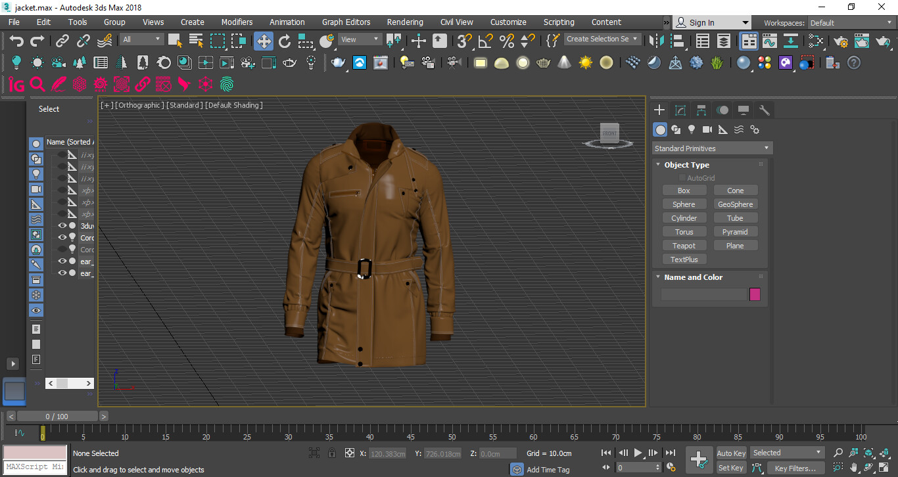
Task: Select the Lights creation category icon
Action: point(691,129)
